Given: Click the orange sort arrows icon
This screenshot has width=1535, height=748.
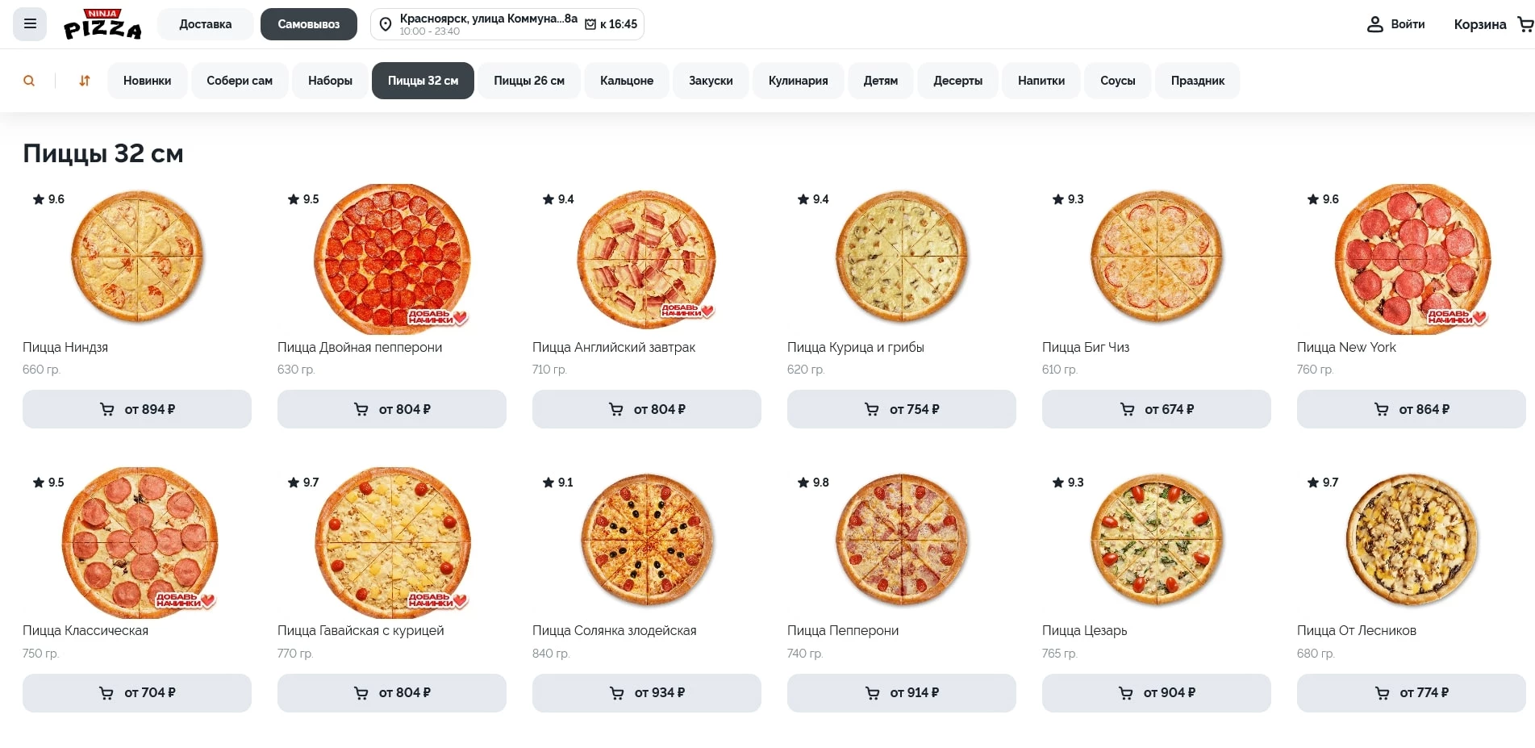Looking at the screenshot, I should tap(85, 81).
